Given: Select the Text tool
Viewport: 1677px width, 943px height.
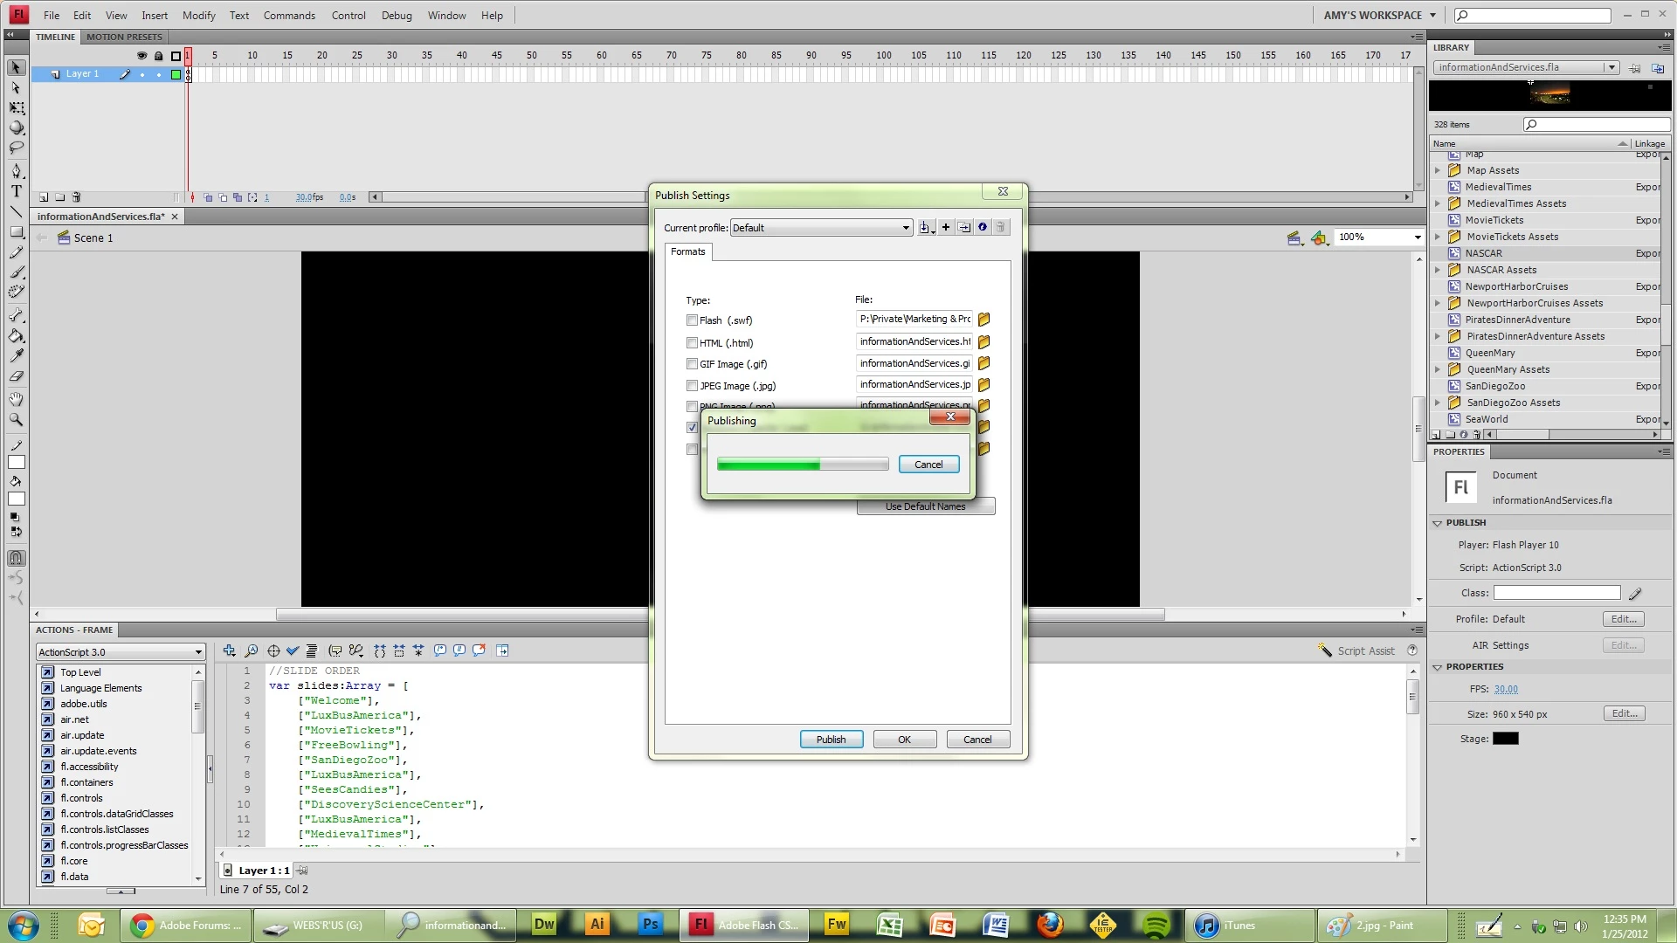Looking at the screenshot, I should tap(17, 191).
